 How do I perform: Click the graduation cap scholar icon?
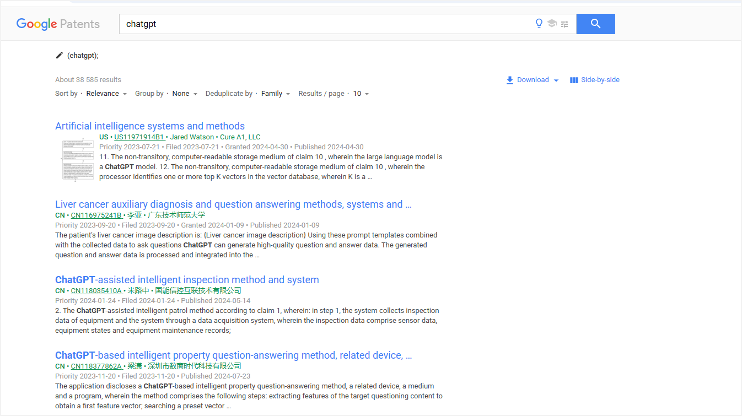(552, 24)
